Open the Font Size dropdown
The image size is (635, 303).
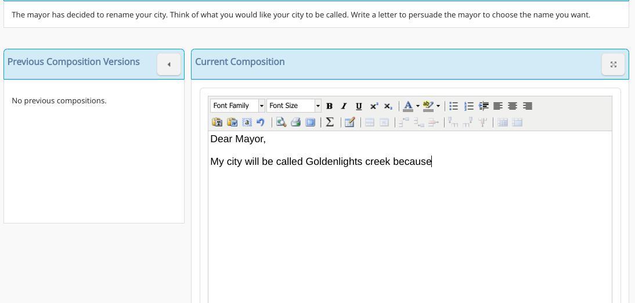pyautogui.click(x=317, y=106)
